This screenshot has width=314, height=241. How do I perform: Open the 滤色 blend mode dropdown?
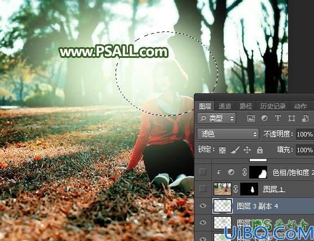[x=228, y=134]
